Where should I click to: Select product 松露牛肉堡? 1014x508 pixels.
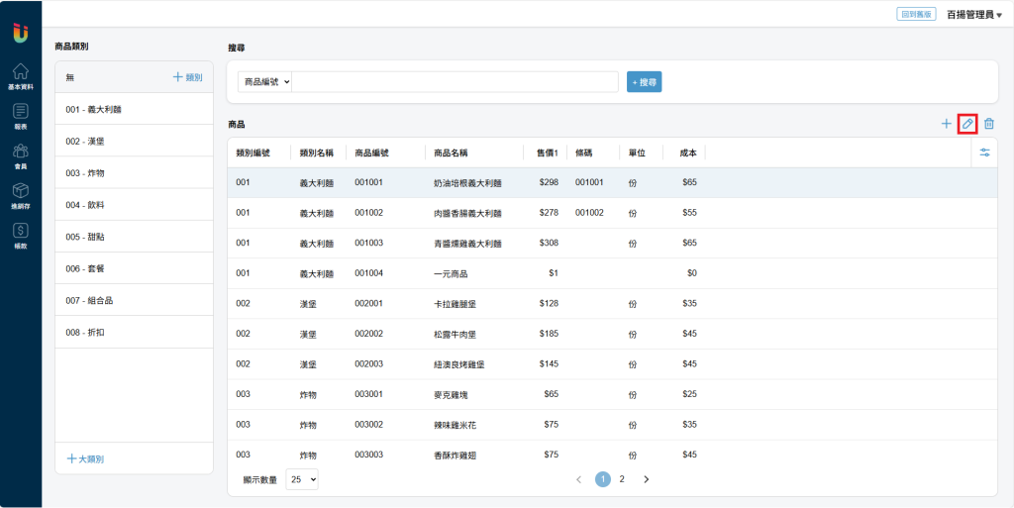pos(455,334)
